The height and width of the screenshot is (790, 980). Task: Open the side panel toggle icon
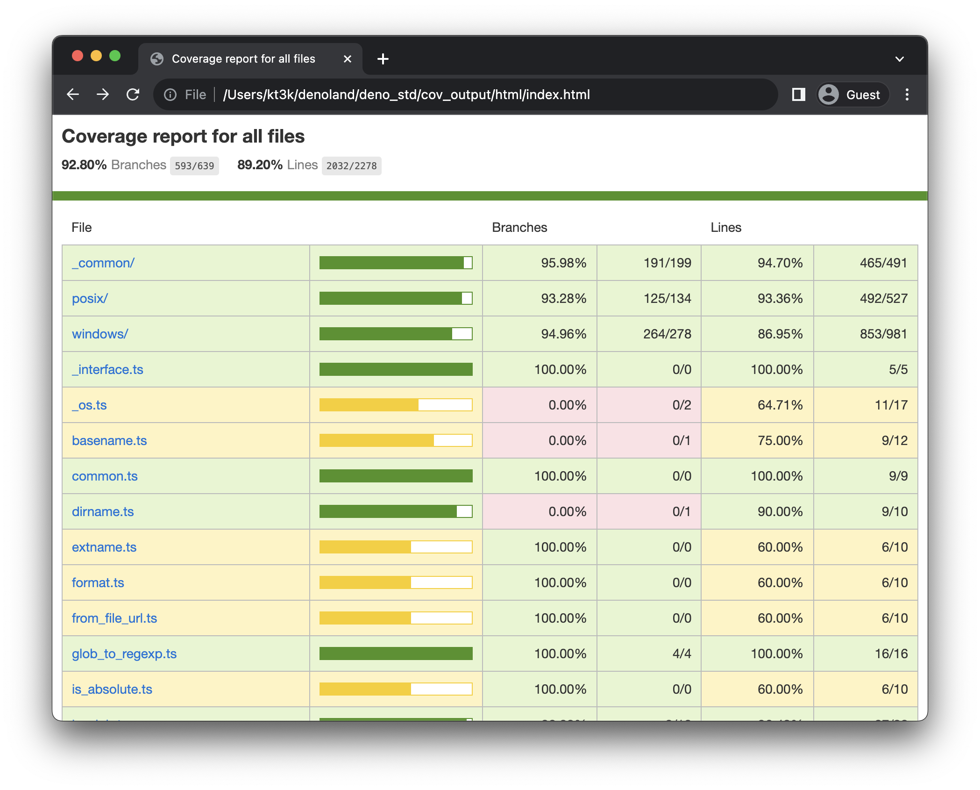tap(798, 94)
